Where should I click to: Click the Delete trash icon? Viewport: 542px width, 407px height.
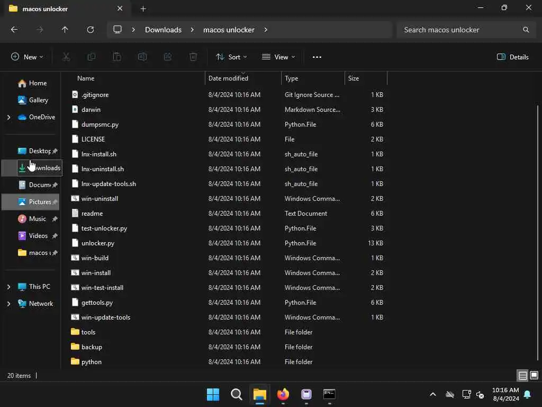point(193,57)
